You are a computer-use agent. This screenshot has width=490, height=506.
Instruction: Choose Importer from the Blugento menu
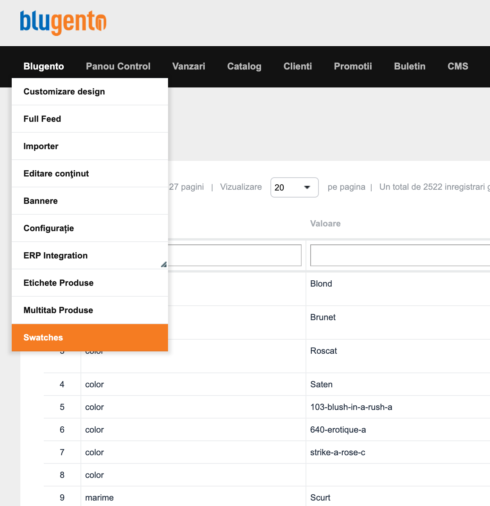tap(90, 146)
